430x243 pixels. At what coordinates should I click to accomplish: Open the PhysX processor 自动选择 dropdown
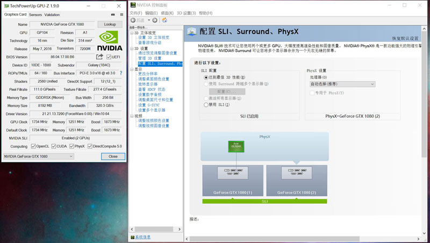[x=342, y=84]
